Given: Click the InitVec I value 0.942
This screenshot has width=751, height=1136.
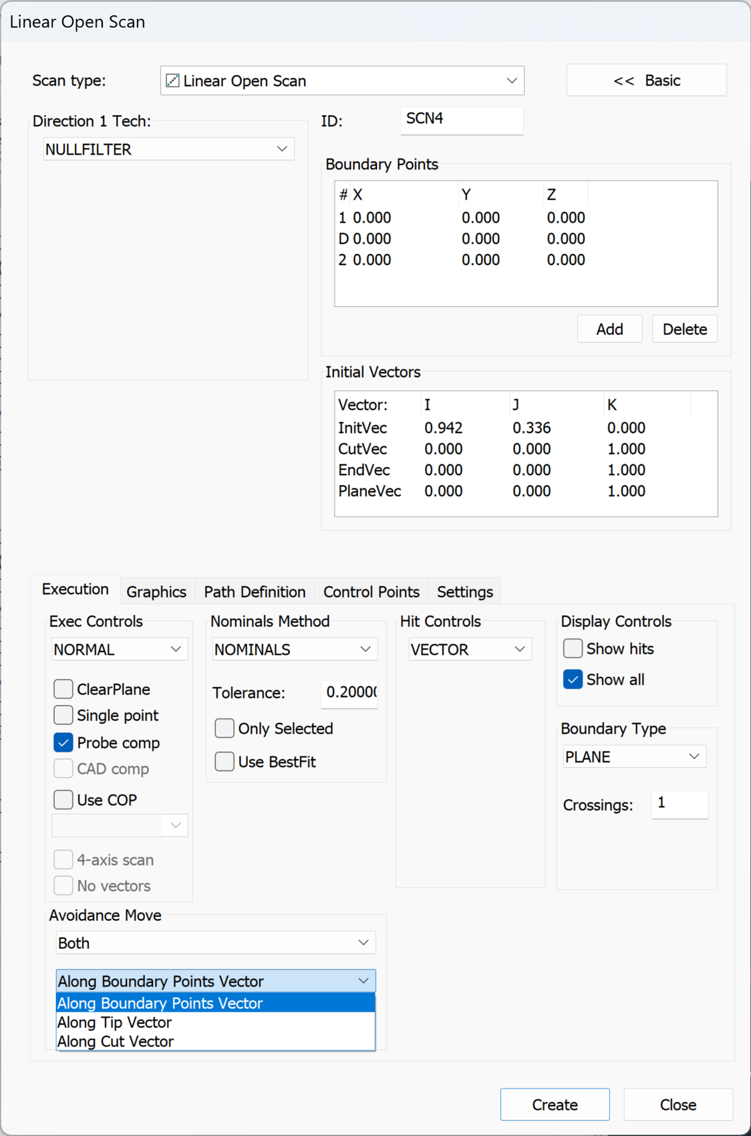Looking at the screenshot, I should (x=444, y=428).
